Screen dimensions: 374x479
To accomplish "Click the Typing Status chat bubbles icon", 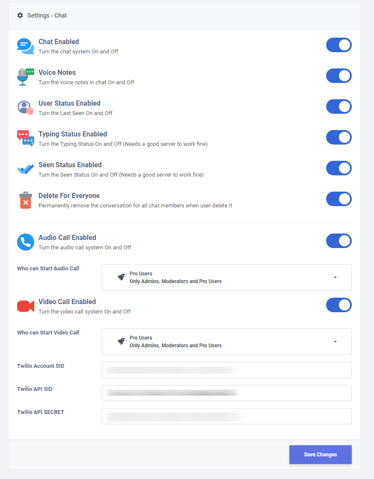I will [26, 139].
